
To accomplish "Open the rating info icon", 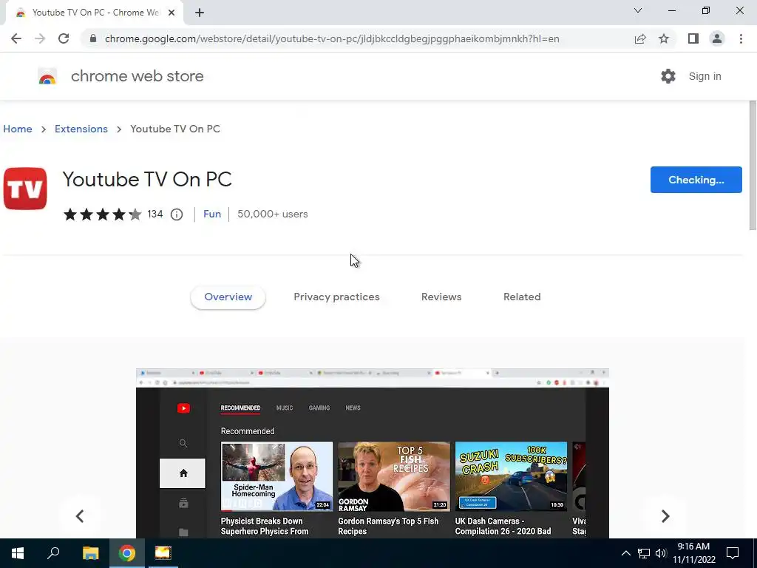I will (177, 214).
